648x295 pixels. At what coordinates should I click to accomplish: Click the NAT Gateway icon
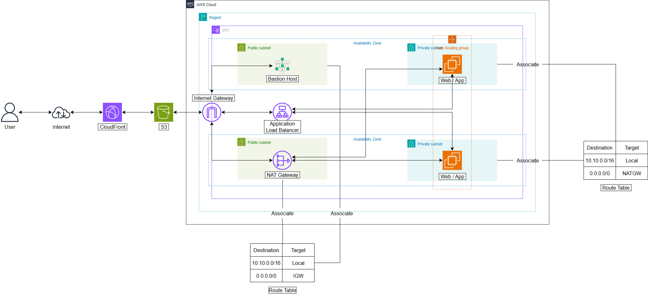(x=282, y=160)
